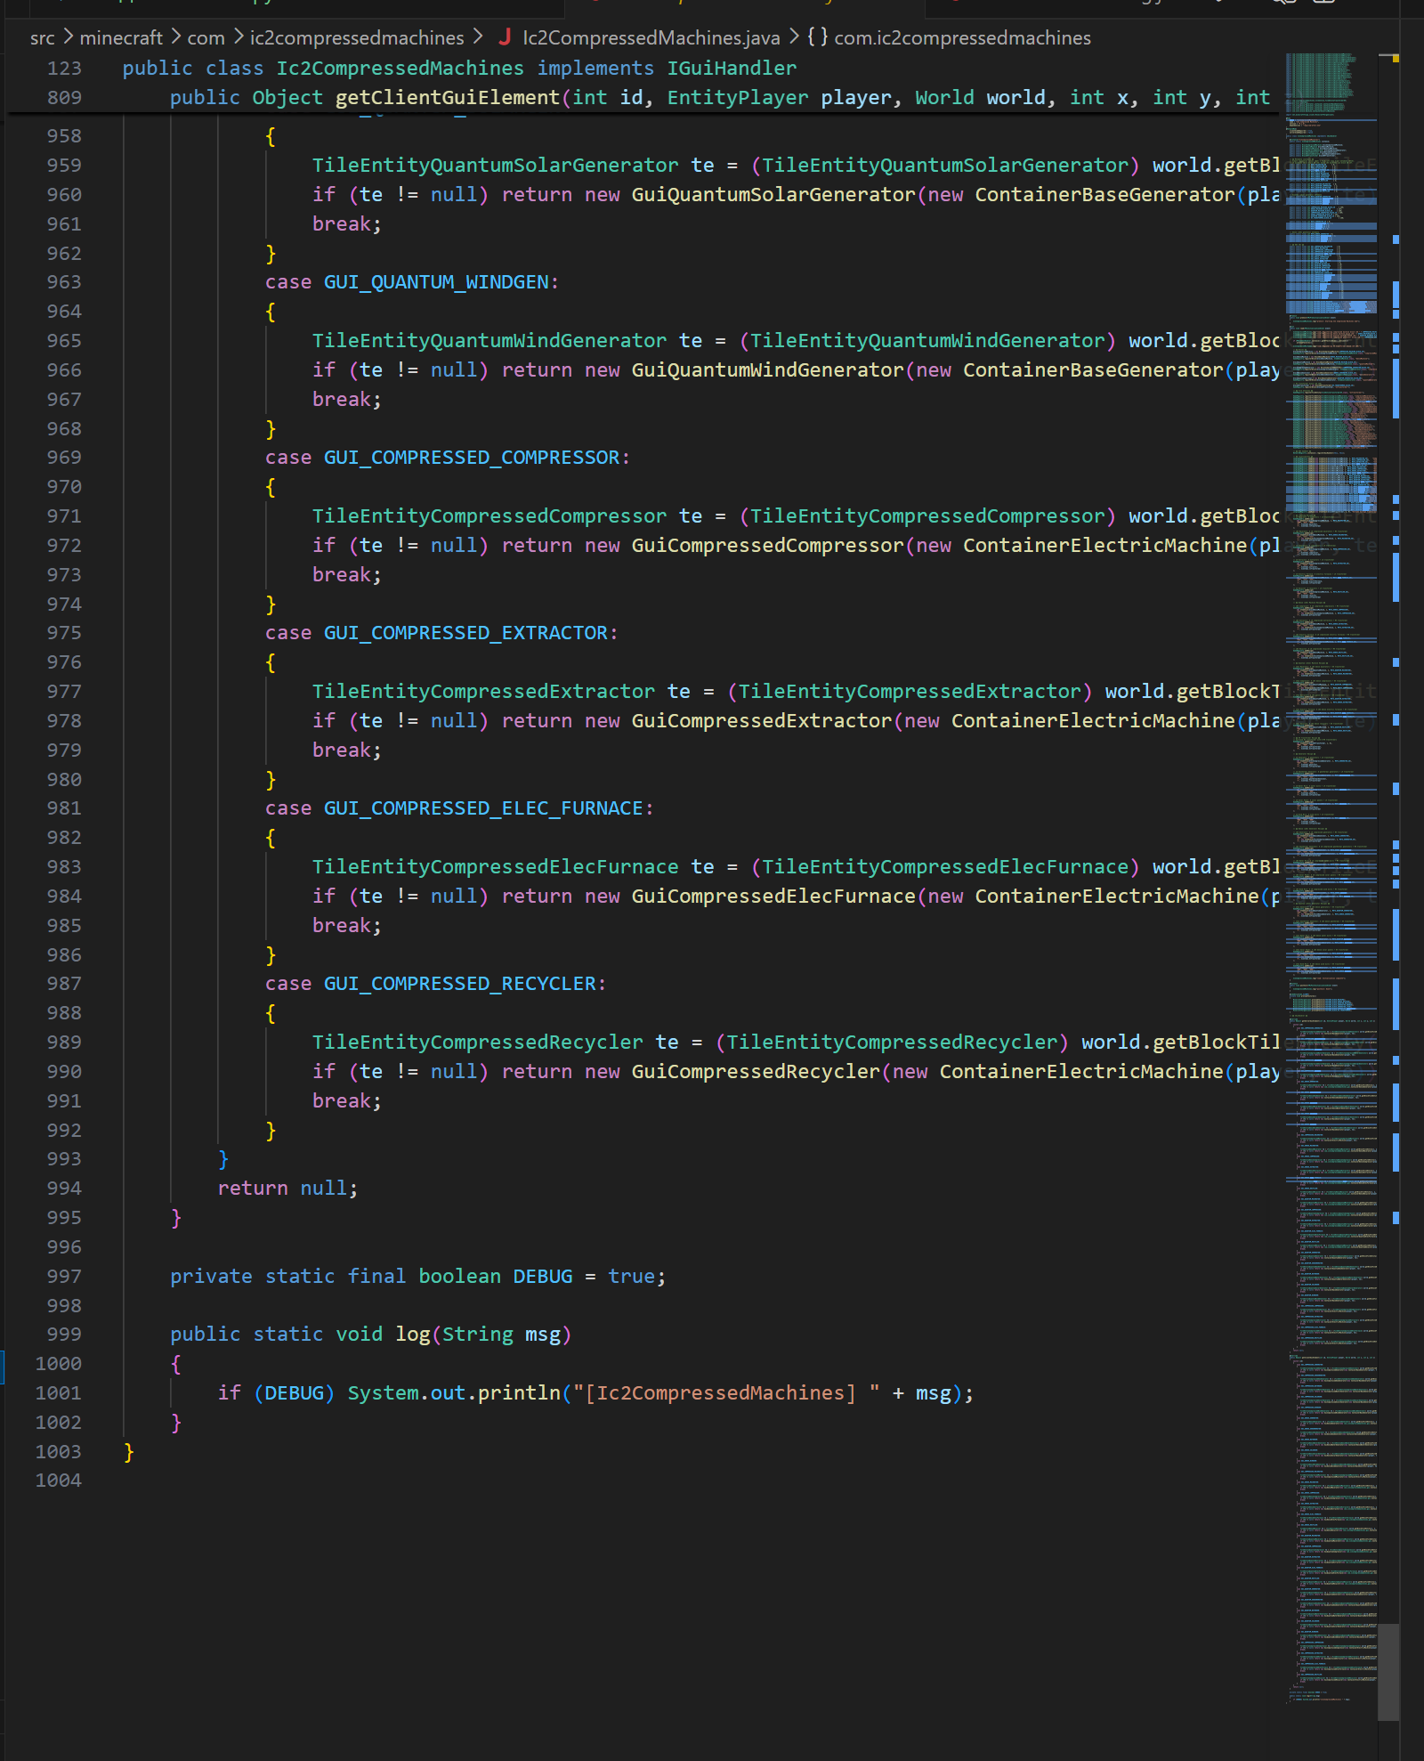This screenshot has width=1424, height=1761.
Task: Open the 'ic2compressedmachines' folder breadcrumb
Action: pos(356,37)
